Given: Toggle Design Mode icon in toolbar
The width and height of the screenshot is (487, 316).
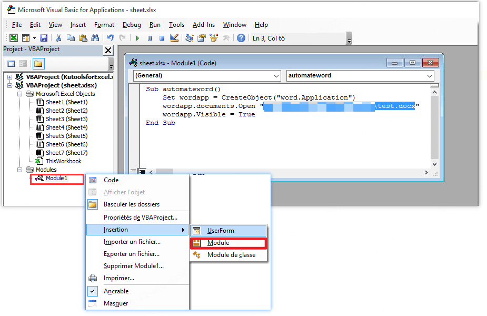Looking at the screenshot, I should coord(174,38).
